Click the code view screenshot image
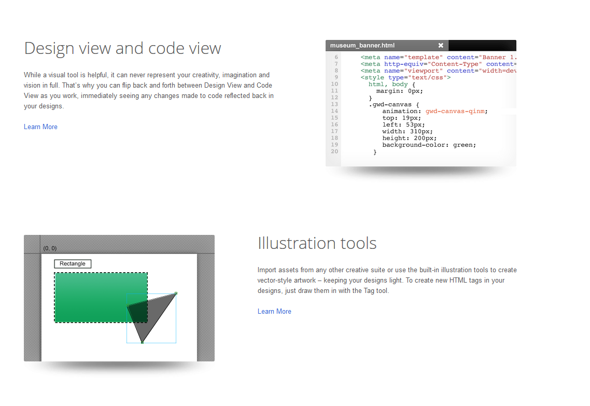Viewport: 590px width, 406px height. [420, 103]
